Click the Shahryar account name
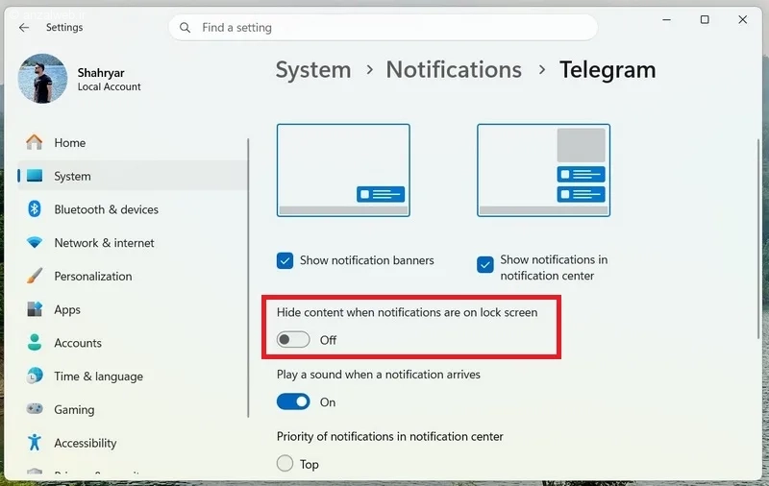Viewport: 769px width, 486px height. coord(101,72)
